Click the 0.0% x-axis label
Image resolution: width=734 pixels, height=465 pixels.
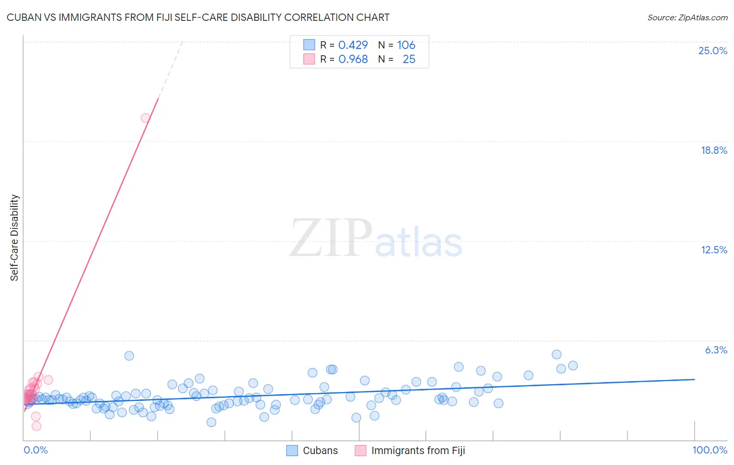click(35, 450)
